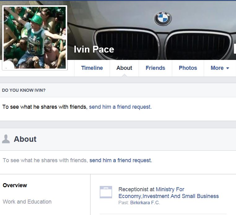The image size is (236, 215).
Task: Select Overview in the About sidebar
Action: tap(15, 185)
